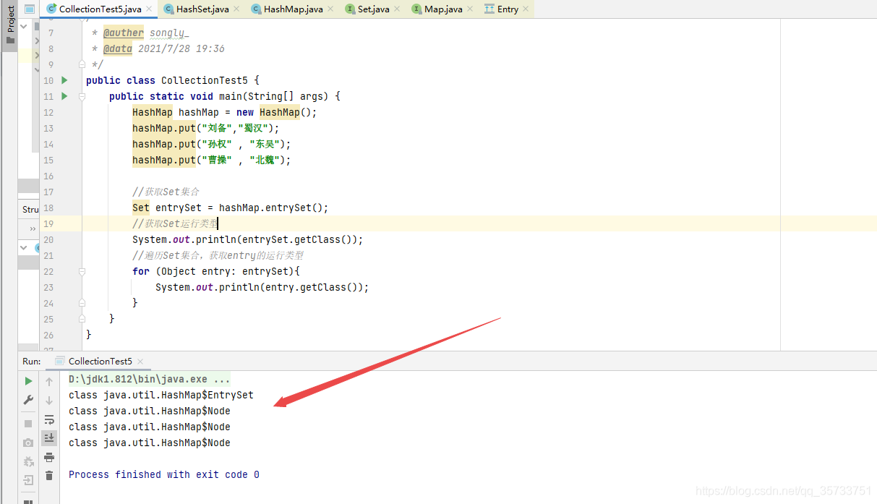877x504 pixels.
Task: Click the @data tag on line 8
Action: point(118,48)
